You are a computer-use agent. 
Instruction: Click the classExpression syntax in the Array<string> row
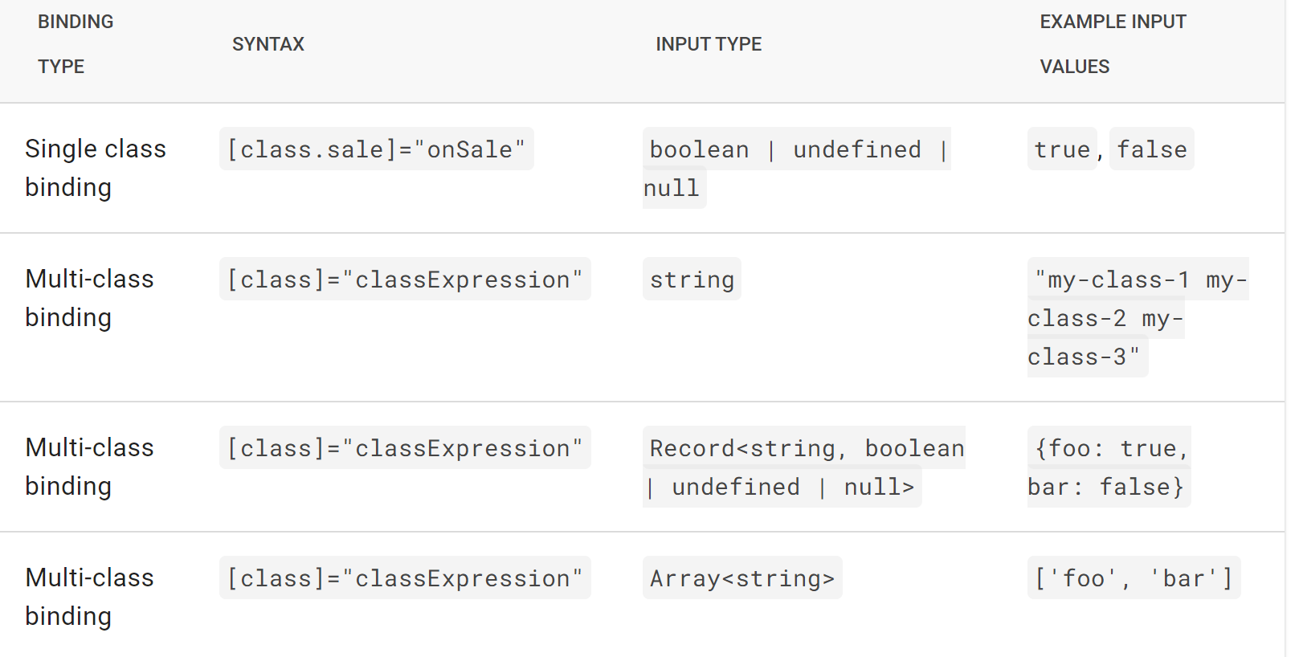pyautogui.click(x=405, y=578)
